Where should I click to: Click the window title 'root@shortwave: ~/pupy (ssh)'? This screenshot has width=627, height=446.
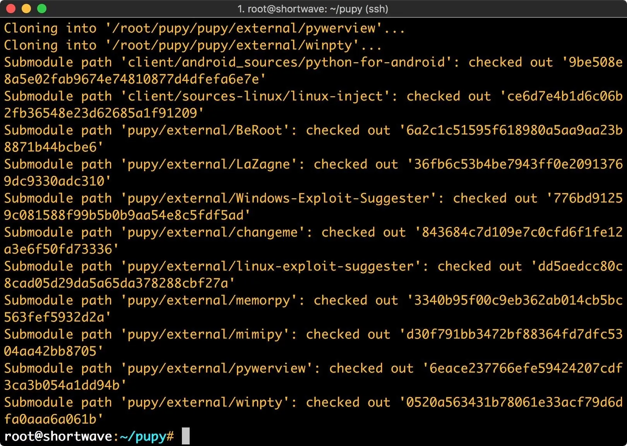tap(317, 9)
